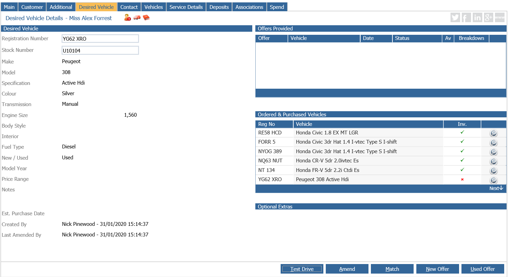Click the Twitter icon

(455, 17)
